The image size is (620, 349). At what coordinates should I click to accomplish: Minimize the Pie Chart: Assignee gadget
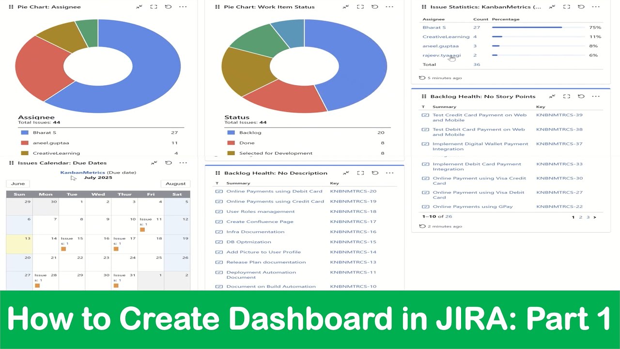[x=139, y=7]
